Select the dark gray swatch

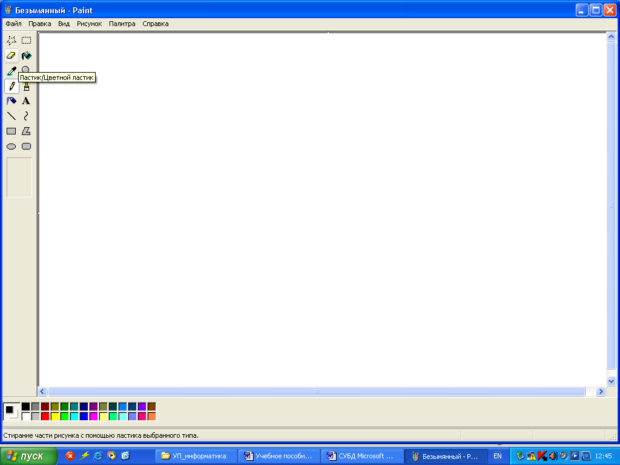36,406
